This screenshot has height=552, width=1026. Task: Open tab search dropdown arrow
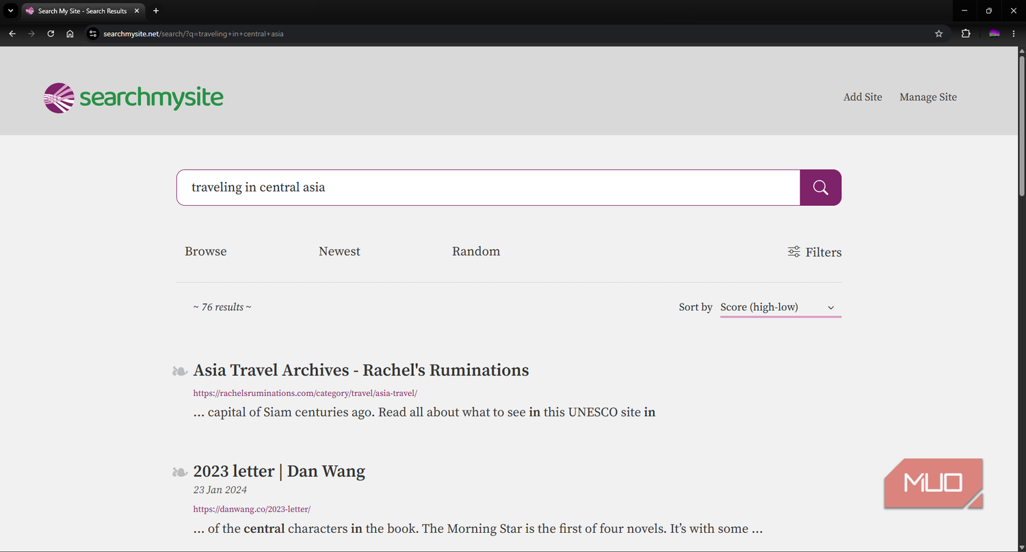click(x=10, y=11)
